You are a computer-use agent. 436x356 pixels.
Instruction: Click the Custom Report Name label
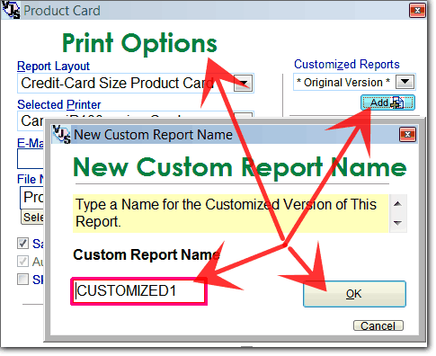[x=147, y=255]
